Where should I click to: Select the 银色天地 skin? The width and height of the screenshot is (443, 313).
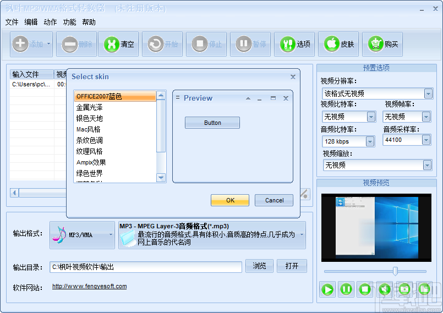coord(115,118)
